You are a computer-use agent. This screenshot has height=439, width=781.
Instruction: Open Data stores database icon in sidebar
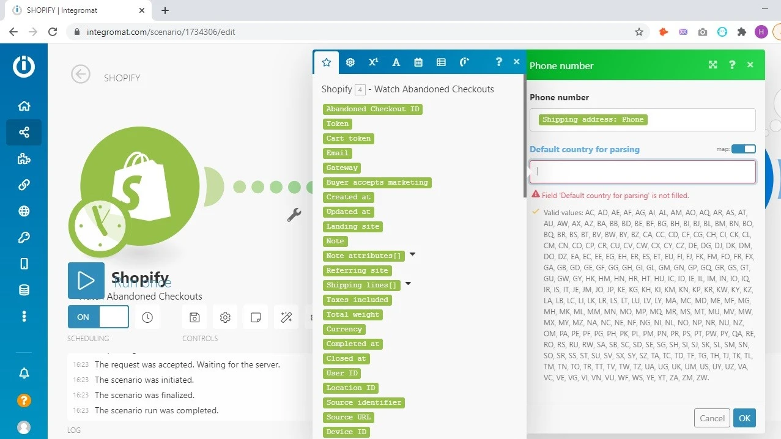point(24,290)
